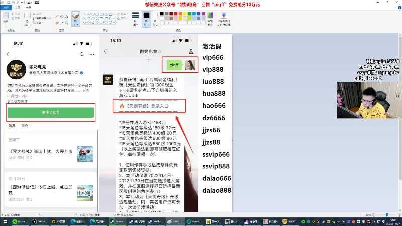Undo the last action in Paint
This screenshot has height=226, width=402.
(13, 3)
